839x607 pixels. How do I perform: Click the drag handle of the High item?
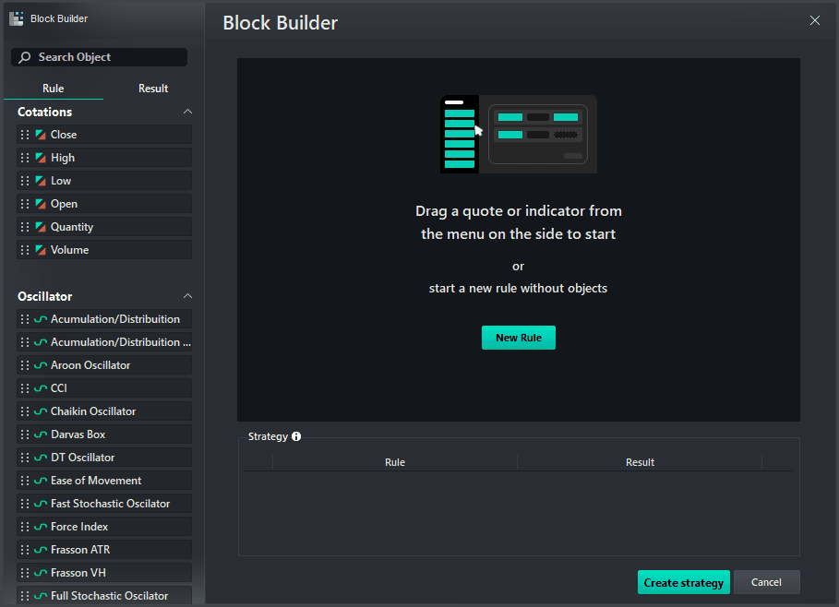[25, 158]
